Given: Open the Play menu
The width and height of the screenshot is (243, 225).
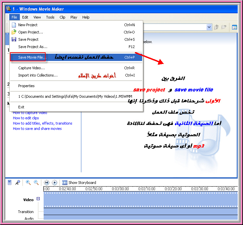Looking at the screenshot, I should point(74,17).
